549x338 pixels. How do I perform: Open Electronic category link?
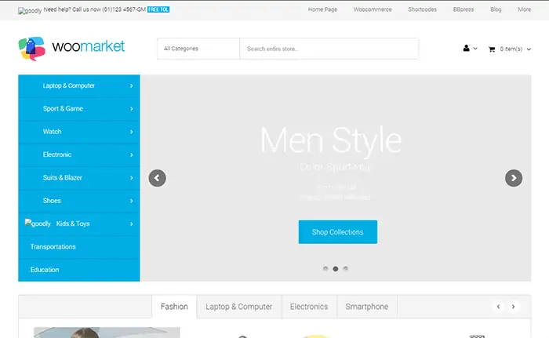pyautogui.click(x=57, y=154)
